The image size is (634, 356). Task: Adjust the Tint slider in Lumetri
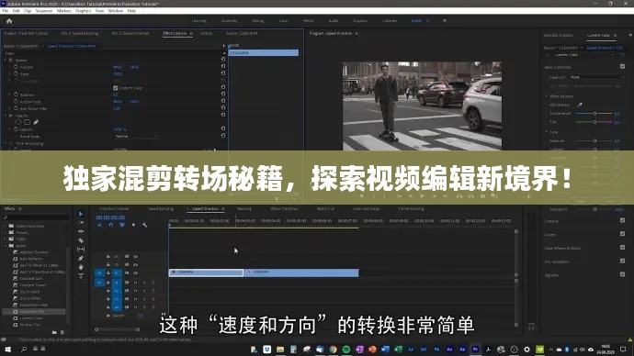(594, 122)
